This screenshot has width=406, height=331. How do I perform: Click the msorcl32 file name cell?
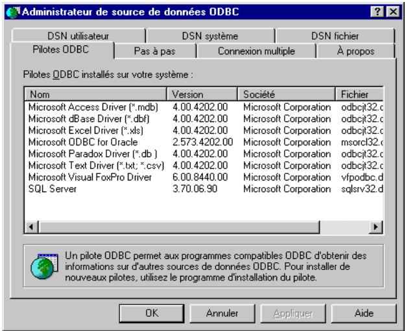(x=362, y=142)
